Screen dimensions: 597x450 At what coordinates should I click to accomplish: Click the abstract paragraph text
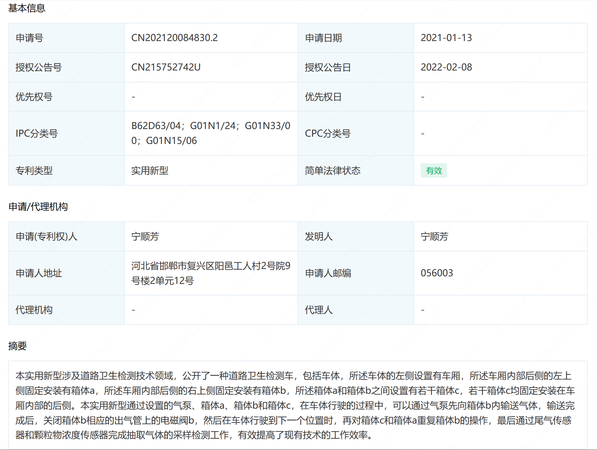(295, 405)
